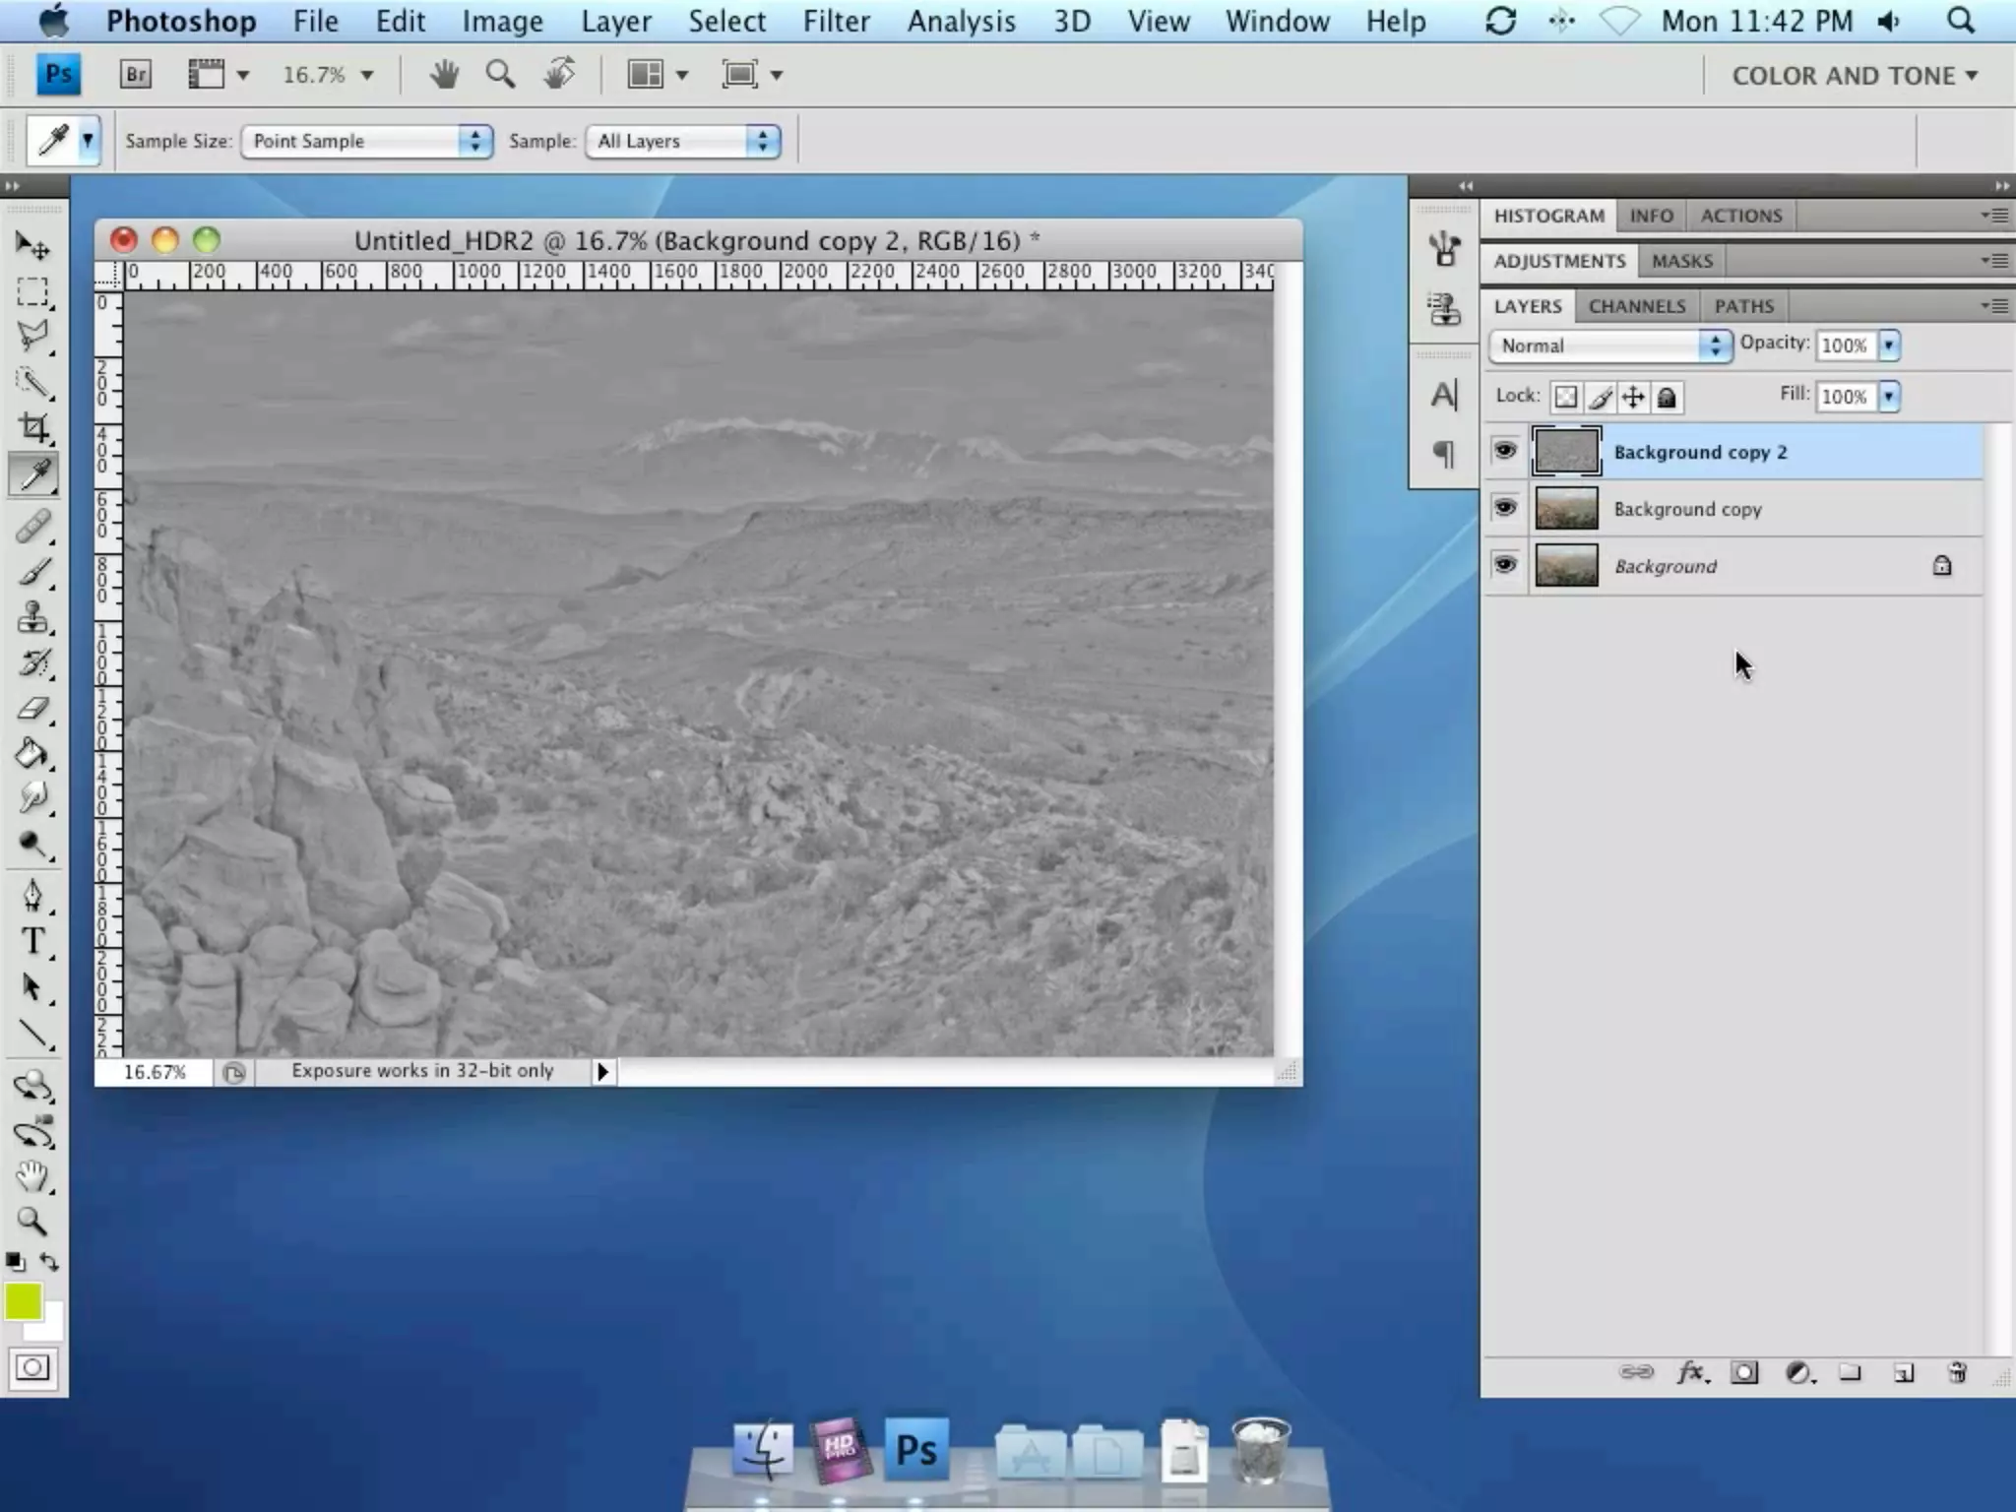Add a layer mask via panel icon

[1744, 1372]
